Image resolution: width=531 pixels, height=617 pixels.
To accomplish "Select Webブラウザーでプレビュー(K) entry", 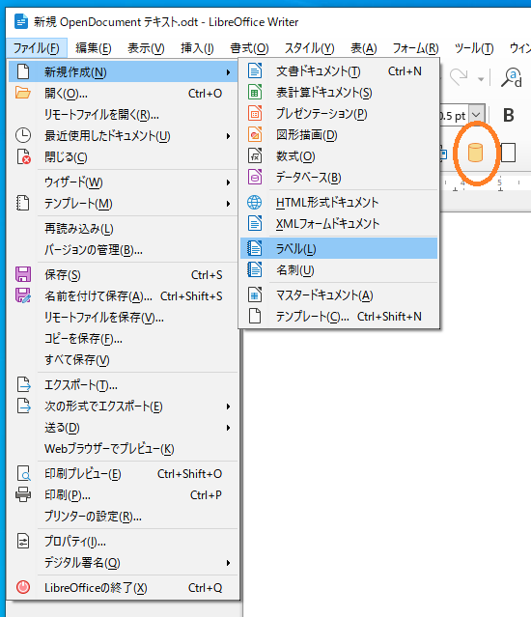I will (123, 449).
